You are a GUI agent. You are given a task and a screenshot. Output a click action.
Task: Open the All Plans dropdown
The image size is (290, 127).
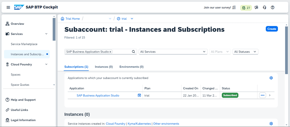coord(220,52)
